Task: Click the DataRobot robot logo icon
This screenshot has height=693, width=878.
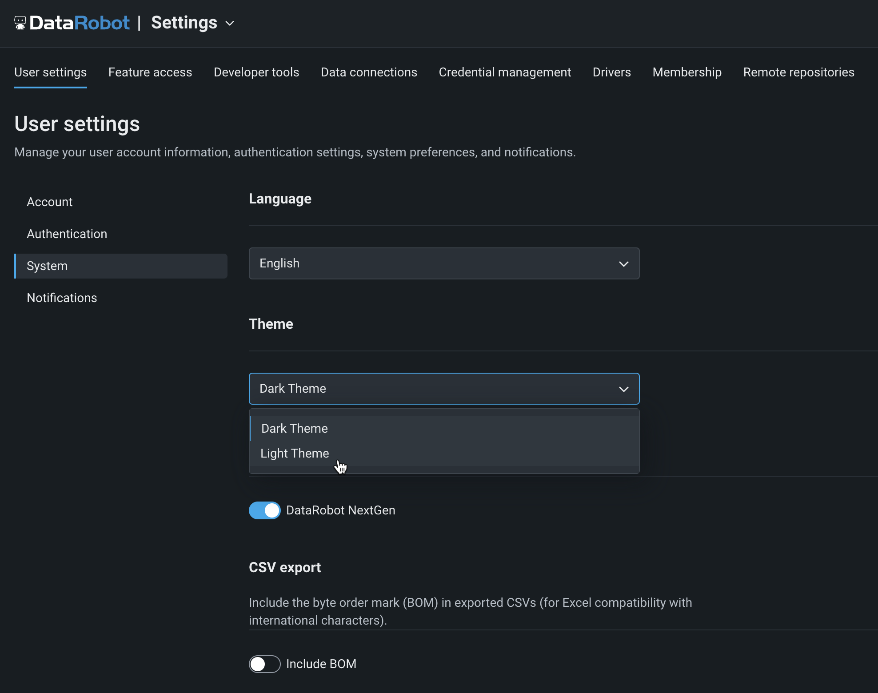Action: 20,23
